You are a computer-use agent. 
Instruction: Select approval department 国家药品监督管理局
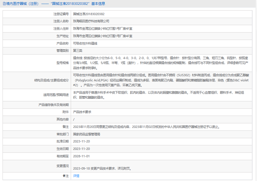tap(86, 134)
